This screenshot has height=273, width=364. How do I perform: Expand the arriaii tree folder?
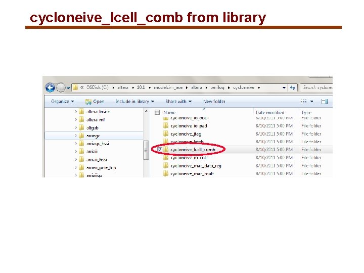75,151
